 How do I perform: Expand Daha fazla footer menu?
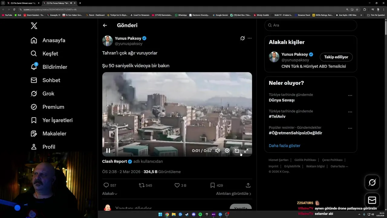click(x=339, y=166)
